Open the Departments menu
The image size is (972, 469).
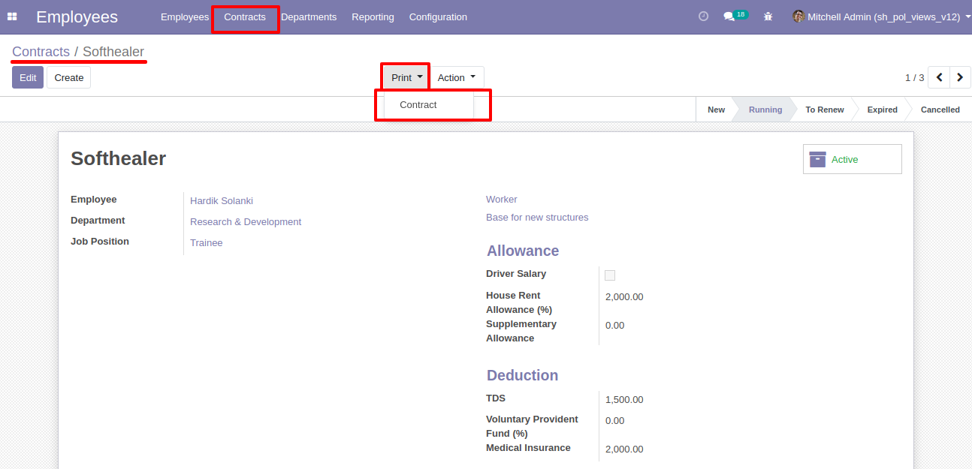tap(309, 17)
